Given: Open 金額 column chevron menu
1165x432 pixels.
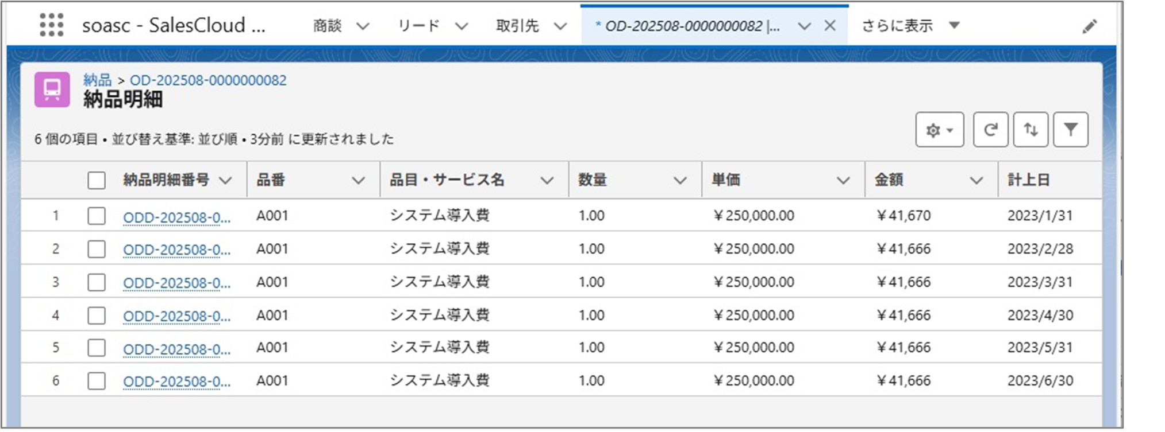Looking at the screenshot, I should click(x=976, y=181).
